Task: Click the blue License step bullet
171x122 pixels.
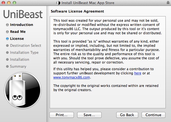Action: pos(7,39)
